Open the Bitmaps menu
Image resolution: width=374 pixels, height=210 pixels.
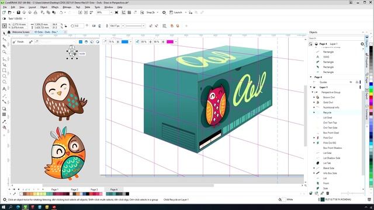point(67,8)
